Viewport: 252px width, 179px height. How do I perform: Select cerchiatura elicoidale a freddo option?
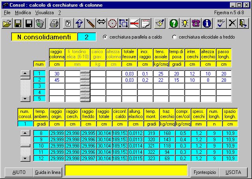tap(175, 37)
